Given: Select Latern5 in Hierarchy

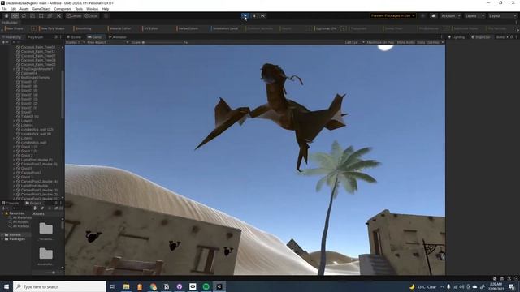Looking at the screenshot, I should click(27, 121).
